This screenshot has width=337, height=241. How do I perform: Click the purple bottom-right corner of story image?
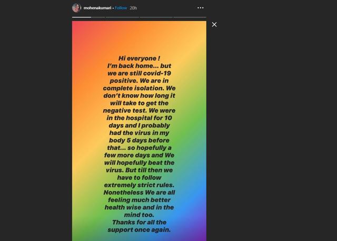(x=202, y=237)
